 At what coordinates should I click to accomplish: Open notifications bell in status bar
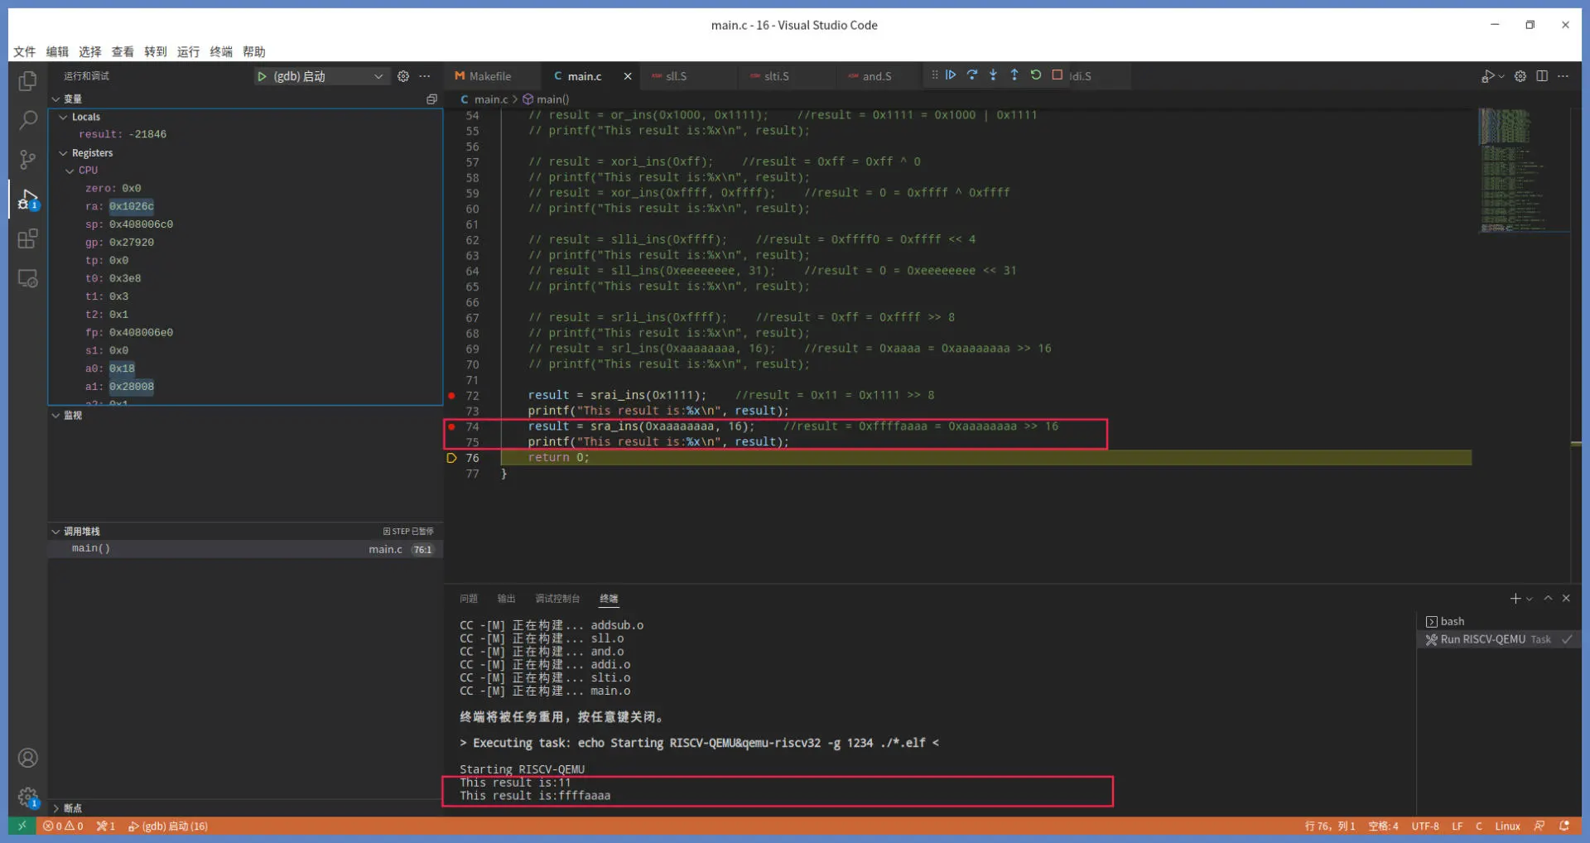pyautogui.click(x=1564, y=826)
